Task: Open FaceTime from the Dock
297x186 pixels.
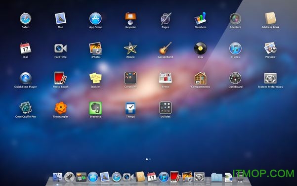Action: point(128,177)
